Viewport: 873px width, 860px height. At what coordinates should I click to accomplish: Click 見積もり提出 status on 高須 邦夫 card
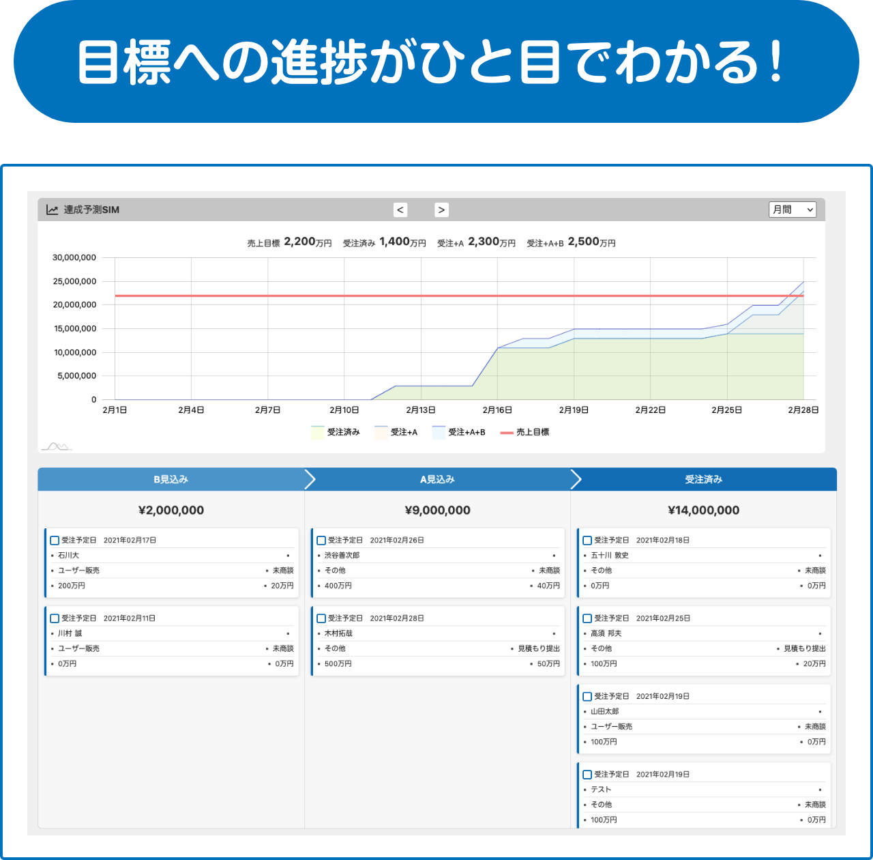pos(805,648)
